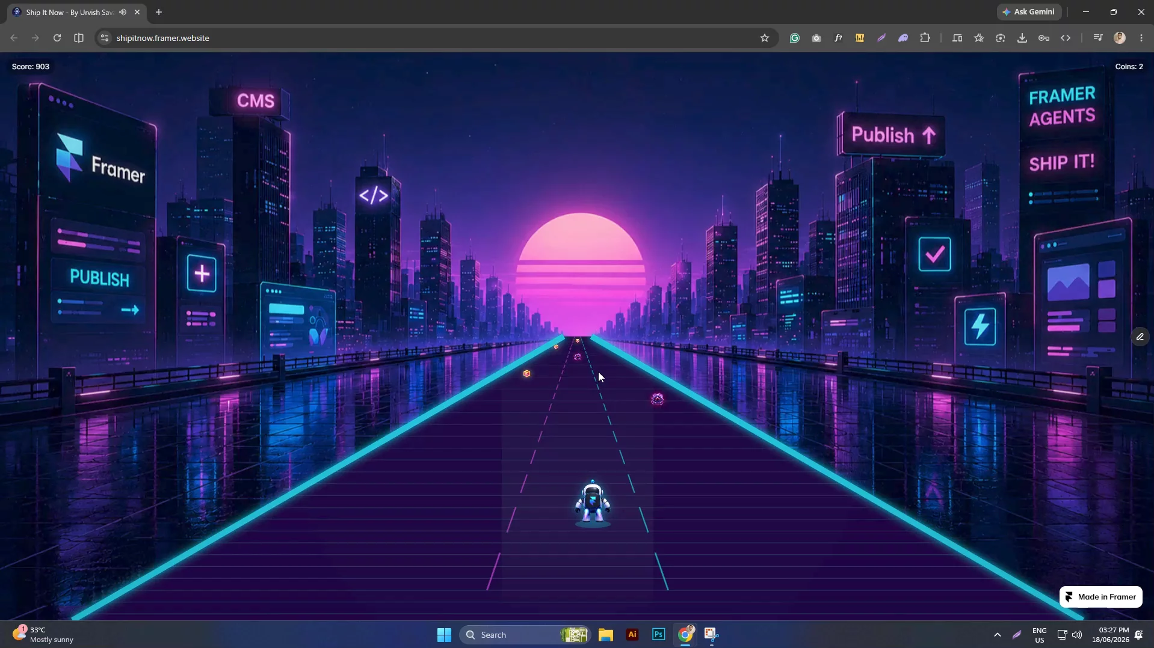Open the developer code brackets icon
Viewport: 1154px width, 648px height.
[1066, 38]
